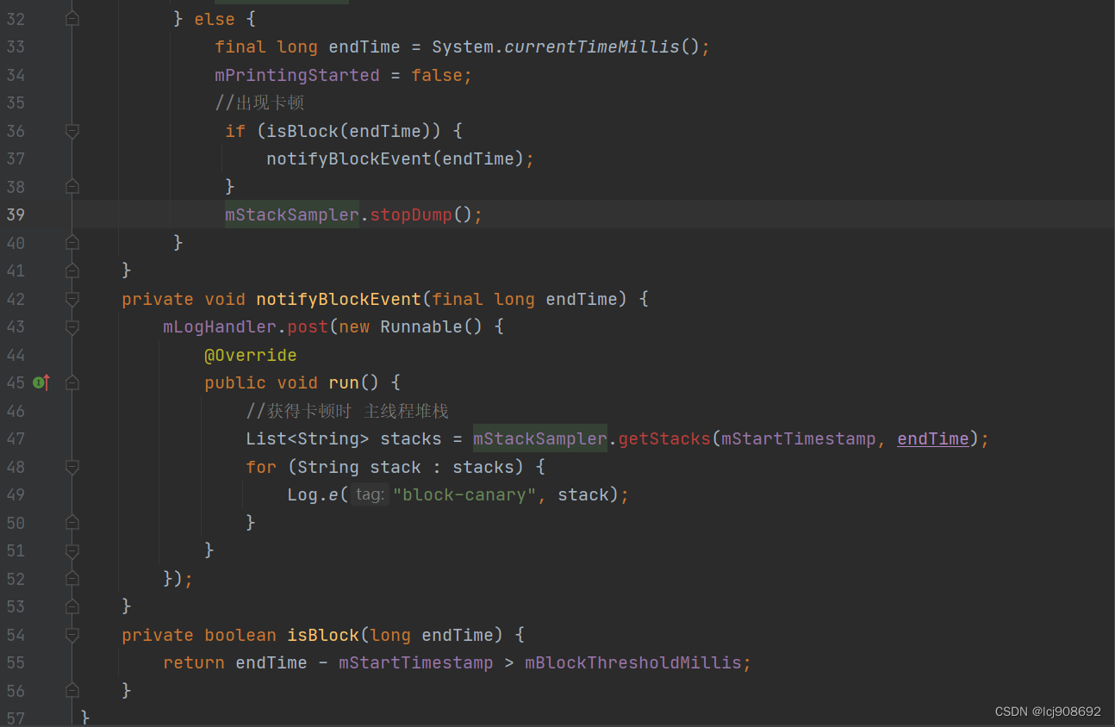This screenshot has width=1115, height=727.
Task: Click the fold end marker on line 41
Action: point(72,270)
